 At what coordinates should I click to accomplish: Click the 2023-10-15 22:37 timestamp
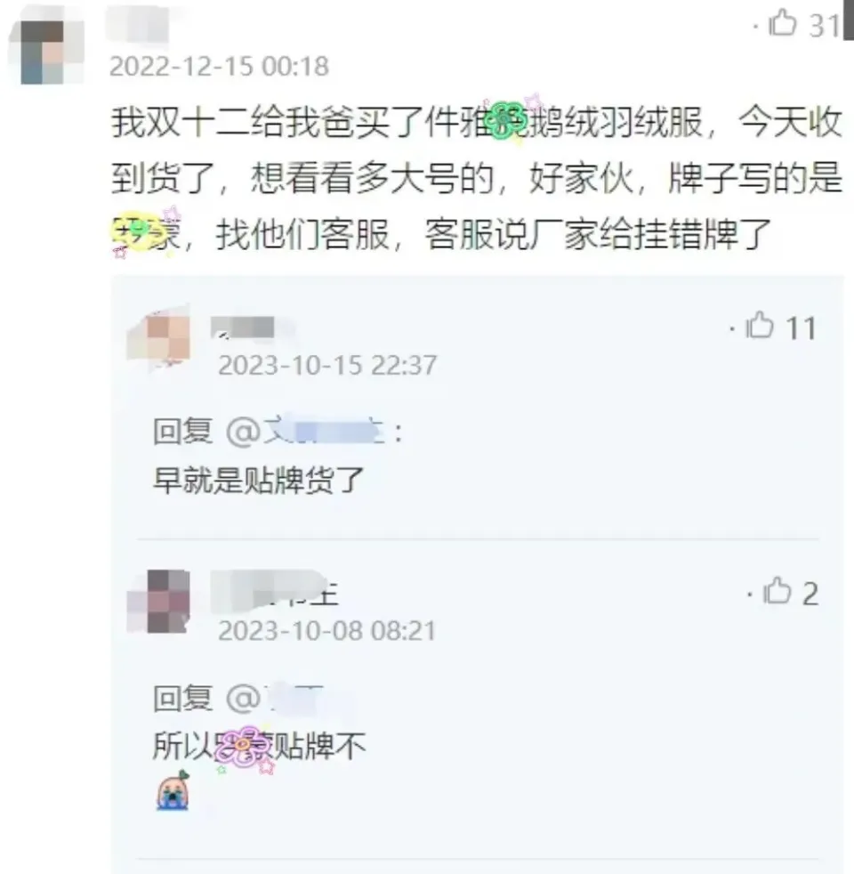pos(327,366)
